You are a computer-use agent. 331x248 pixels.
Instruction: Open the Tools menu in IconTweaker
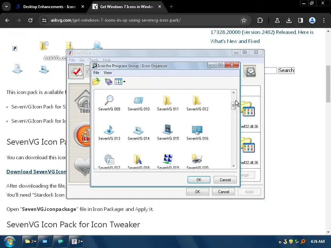93,60
